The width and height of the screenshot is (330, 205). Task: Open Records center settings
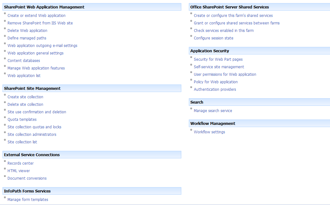[x=20, y=163]
